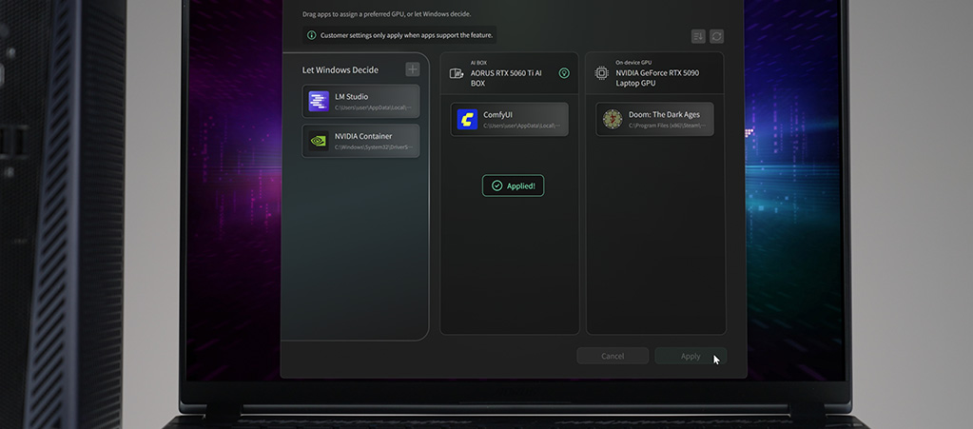This screenshot has width=973, height=429.
Task: Click the on-device GPU chip icon
Action: [x=601, y=73]
